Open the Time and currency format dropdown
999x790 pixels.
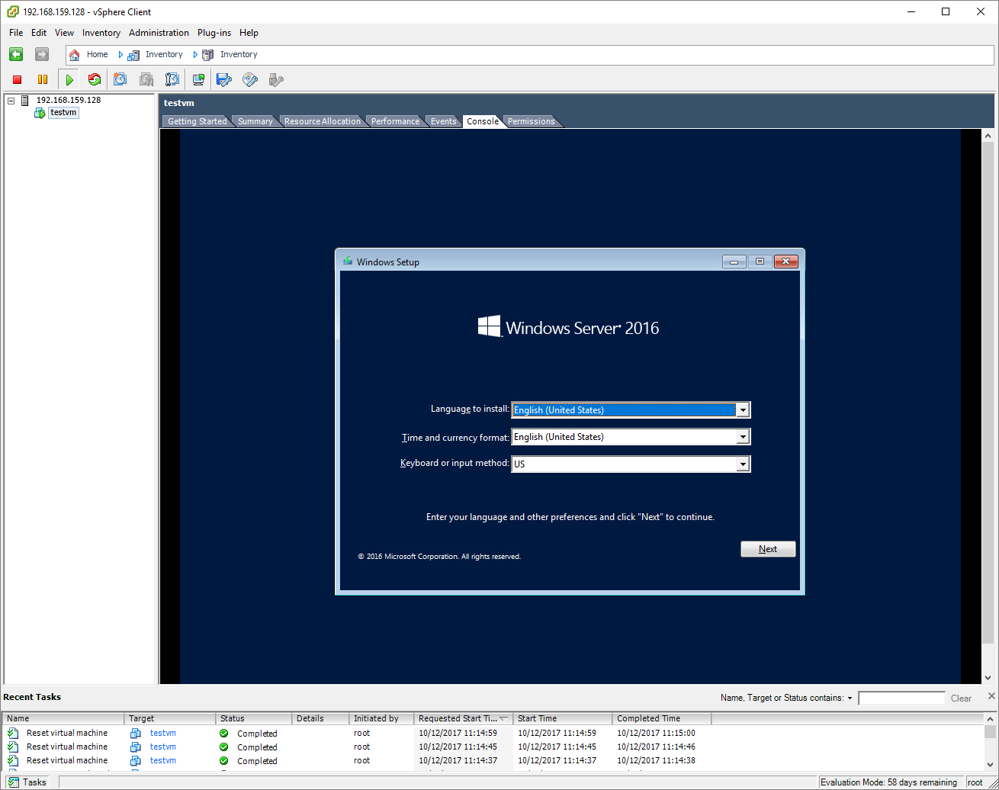coord(742,437)
